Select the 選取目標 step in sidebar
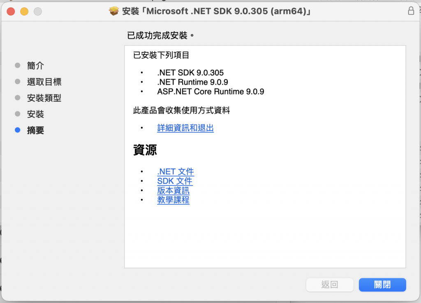The height and width of the screenshot is (303, 421). (44, 82)
